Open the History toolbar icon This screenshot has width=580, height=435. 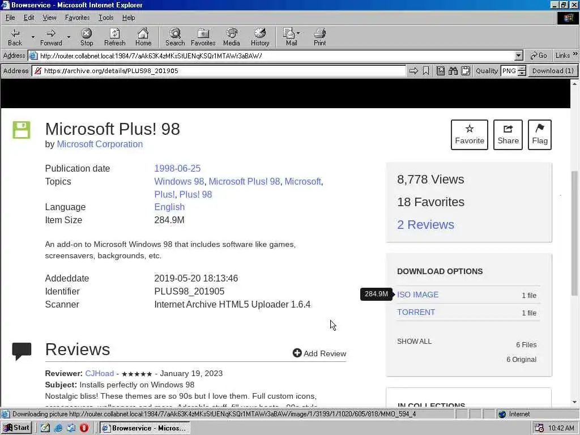click(x=260, y=37)
